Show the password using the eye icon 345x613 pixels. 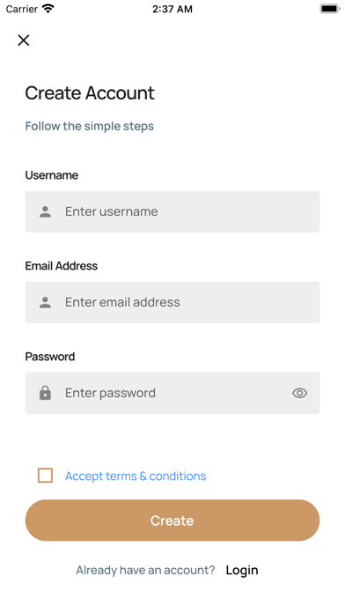click(300, 393)
